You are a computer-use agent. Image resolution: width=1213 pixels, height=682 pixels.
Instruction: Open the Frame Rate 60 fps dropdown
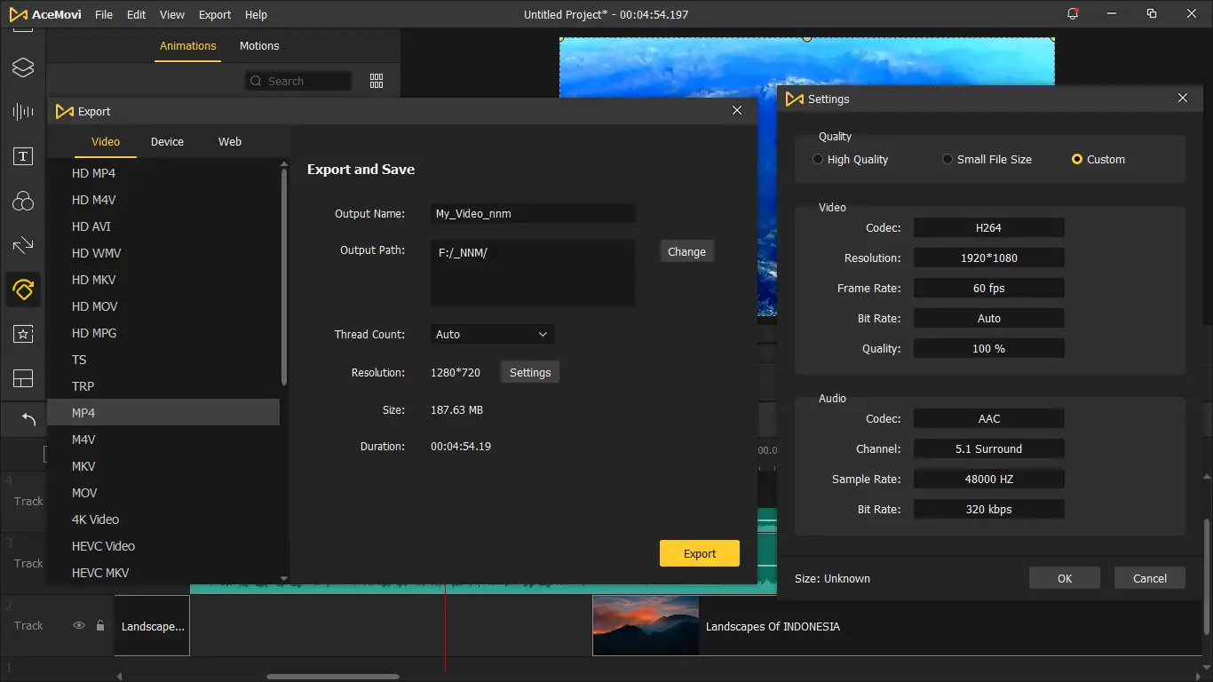[x=988, y=289]
